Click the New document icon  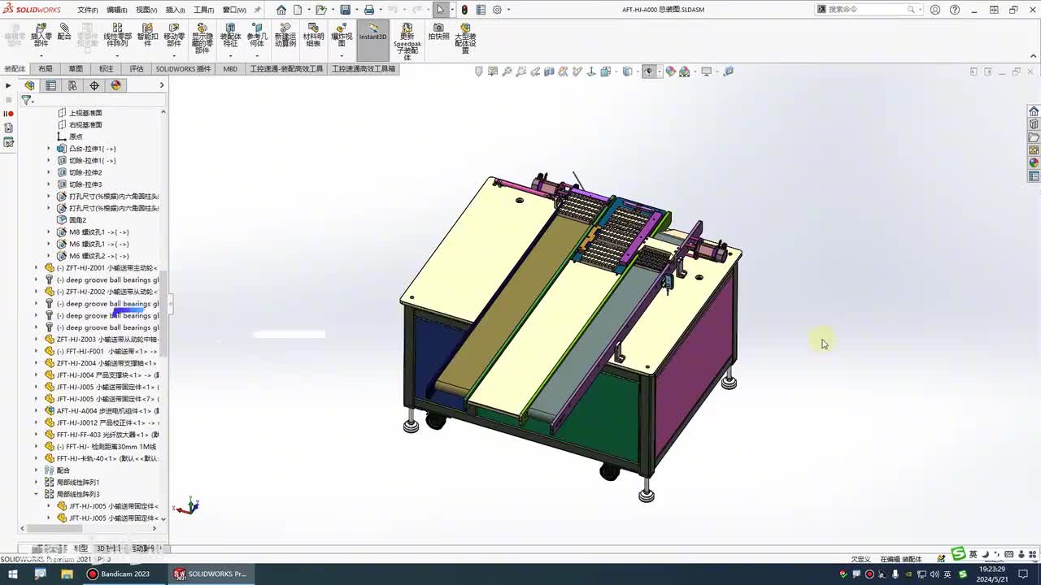click(298, 10)
